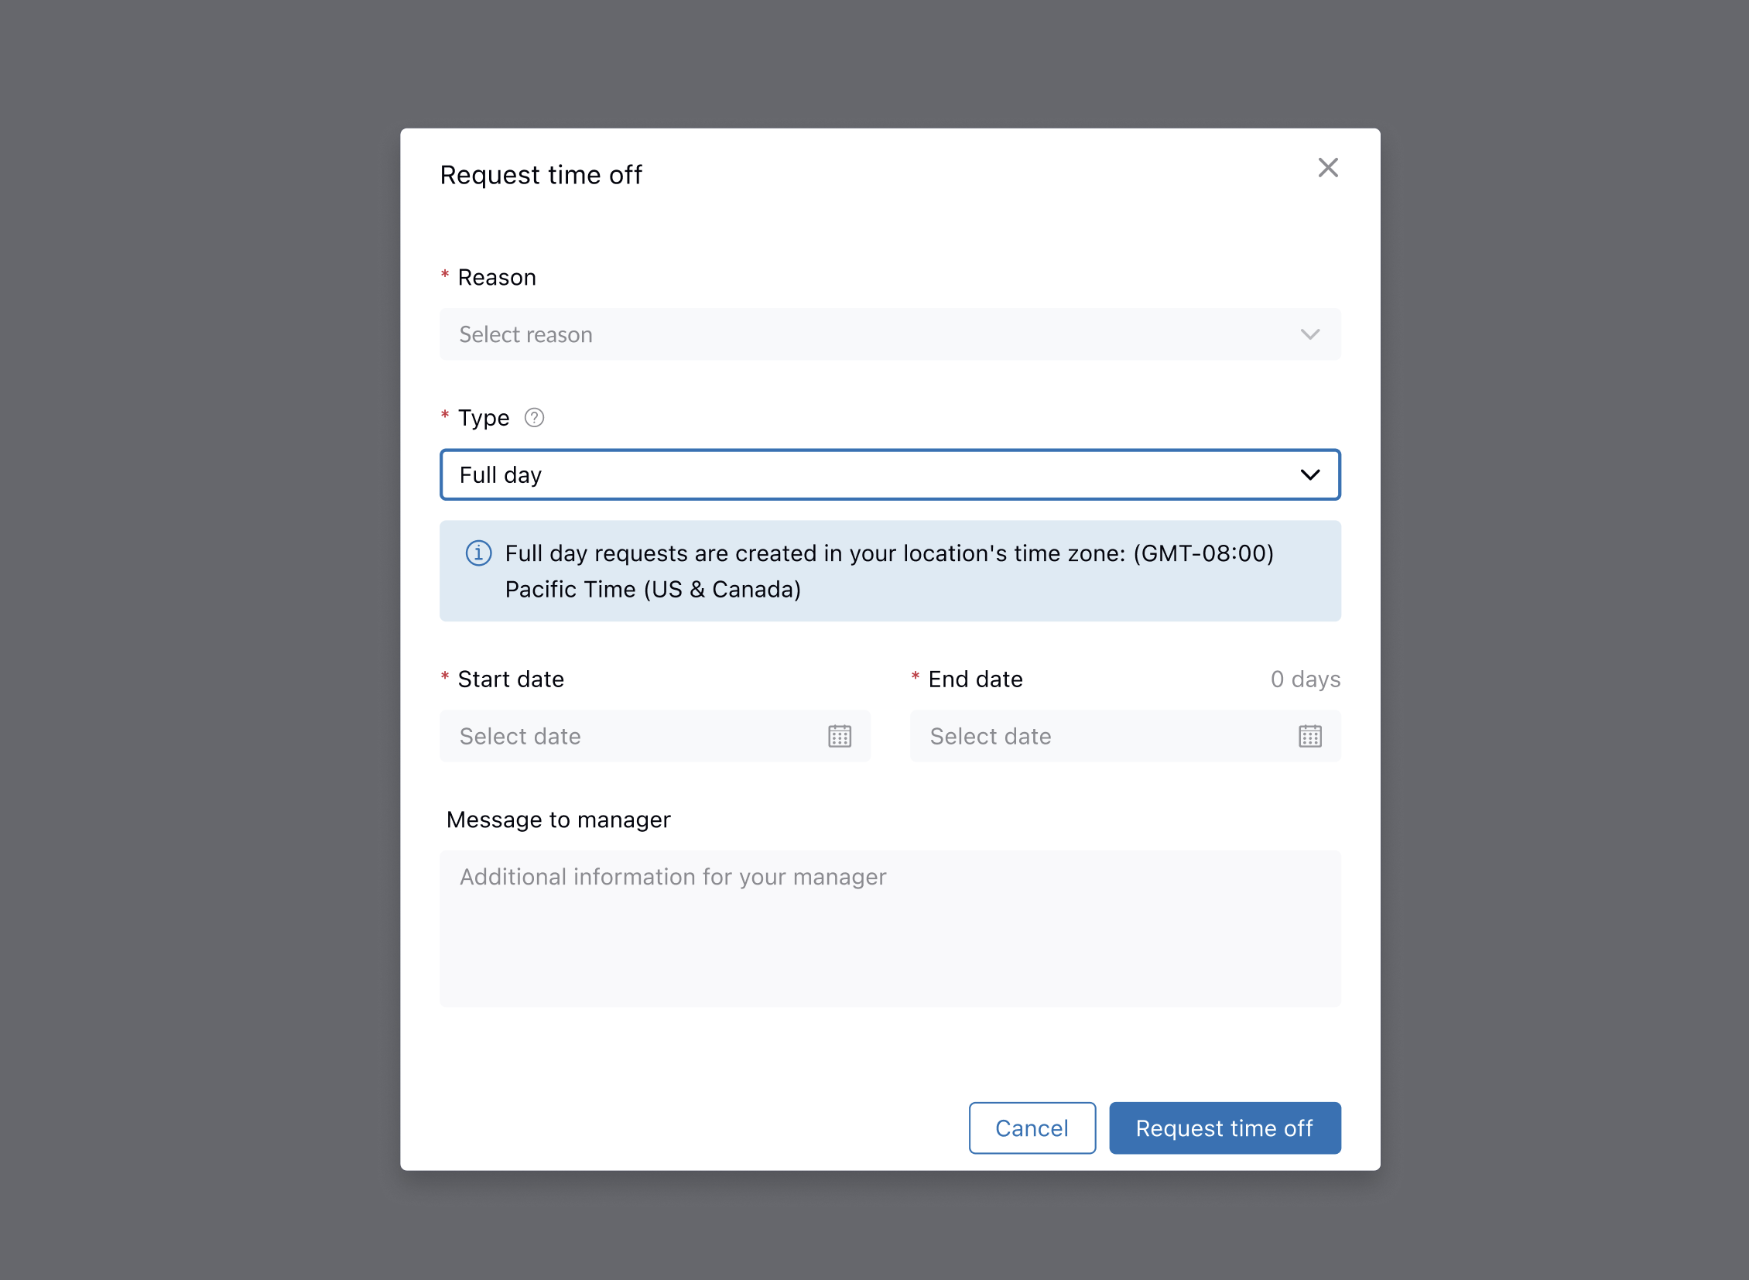Click the Reason dropdown chevron arrow
Viewport: 1749px width, 1280px height.
coord(1309,335)
